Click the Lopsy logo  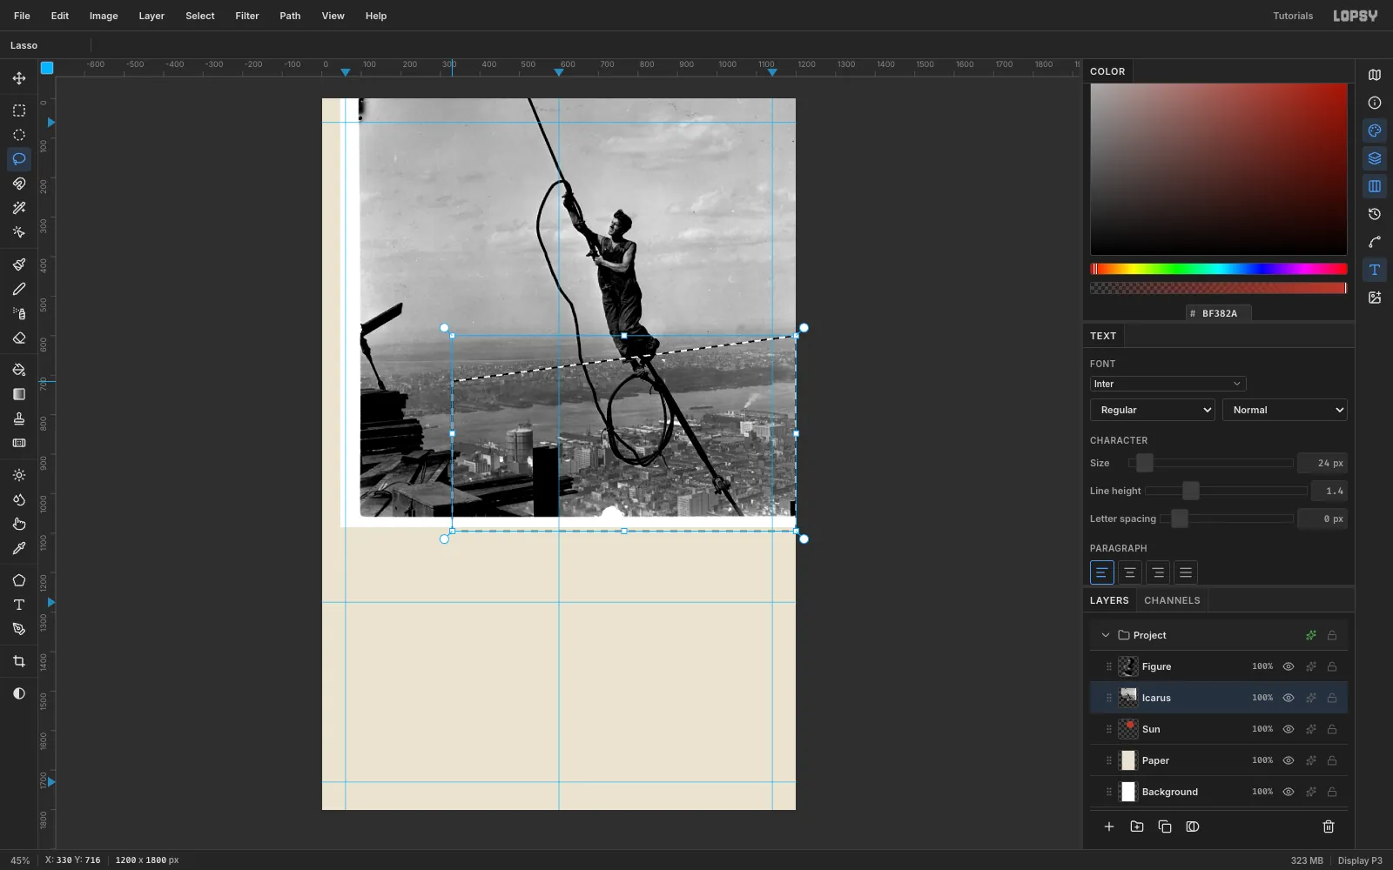pos(1356,16)
